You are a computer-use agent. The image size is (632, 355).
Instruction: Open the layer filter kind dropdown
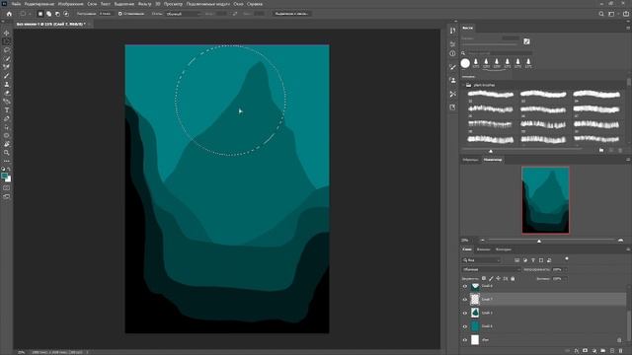coord(482,260)
